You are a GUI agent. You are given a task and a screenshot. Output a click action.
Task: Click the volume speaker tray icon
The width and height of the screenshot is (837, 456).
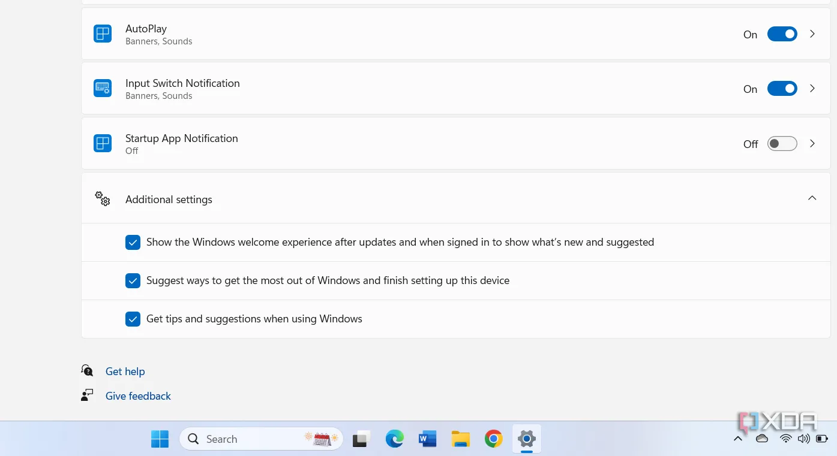(x=803, y=439)
